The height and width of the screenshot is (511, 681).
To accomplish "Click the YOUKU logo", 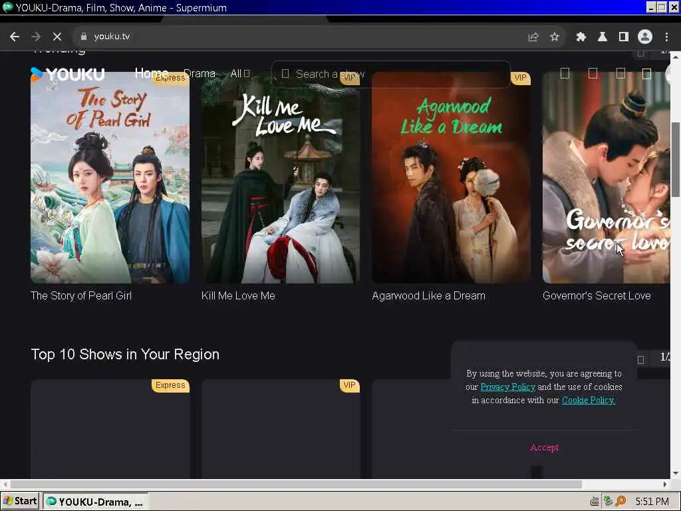I will pos(68,75).
